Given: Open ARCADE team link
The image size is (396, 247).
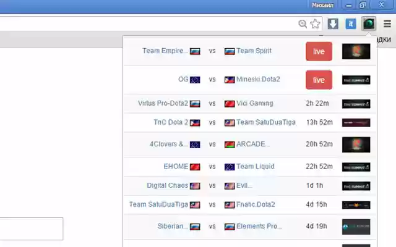Looking at the screenshot, I should pyautogui.click(x=253, y=144).
